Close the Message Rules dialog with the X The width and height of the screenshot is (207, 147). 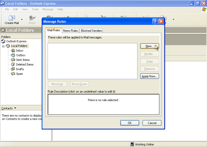(161, 21)
